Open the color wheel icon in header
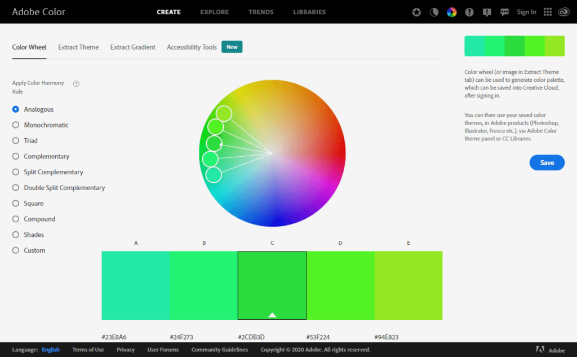The height and width of the screenshot is (357, 577). click(451, 12)
